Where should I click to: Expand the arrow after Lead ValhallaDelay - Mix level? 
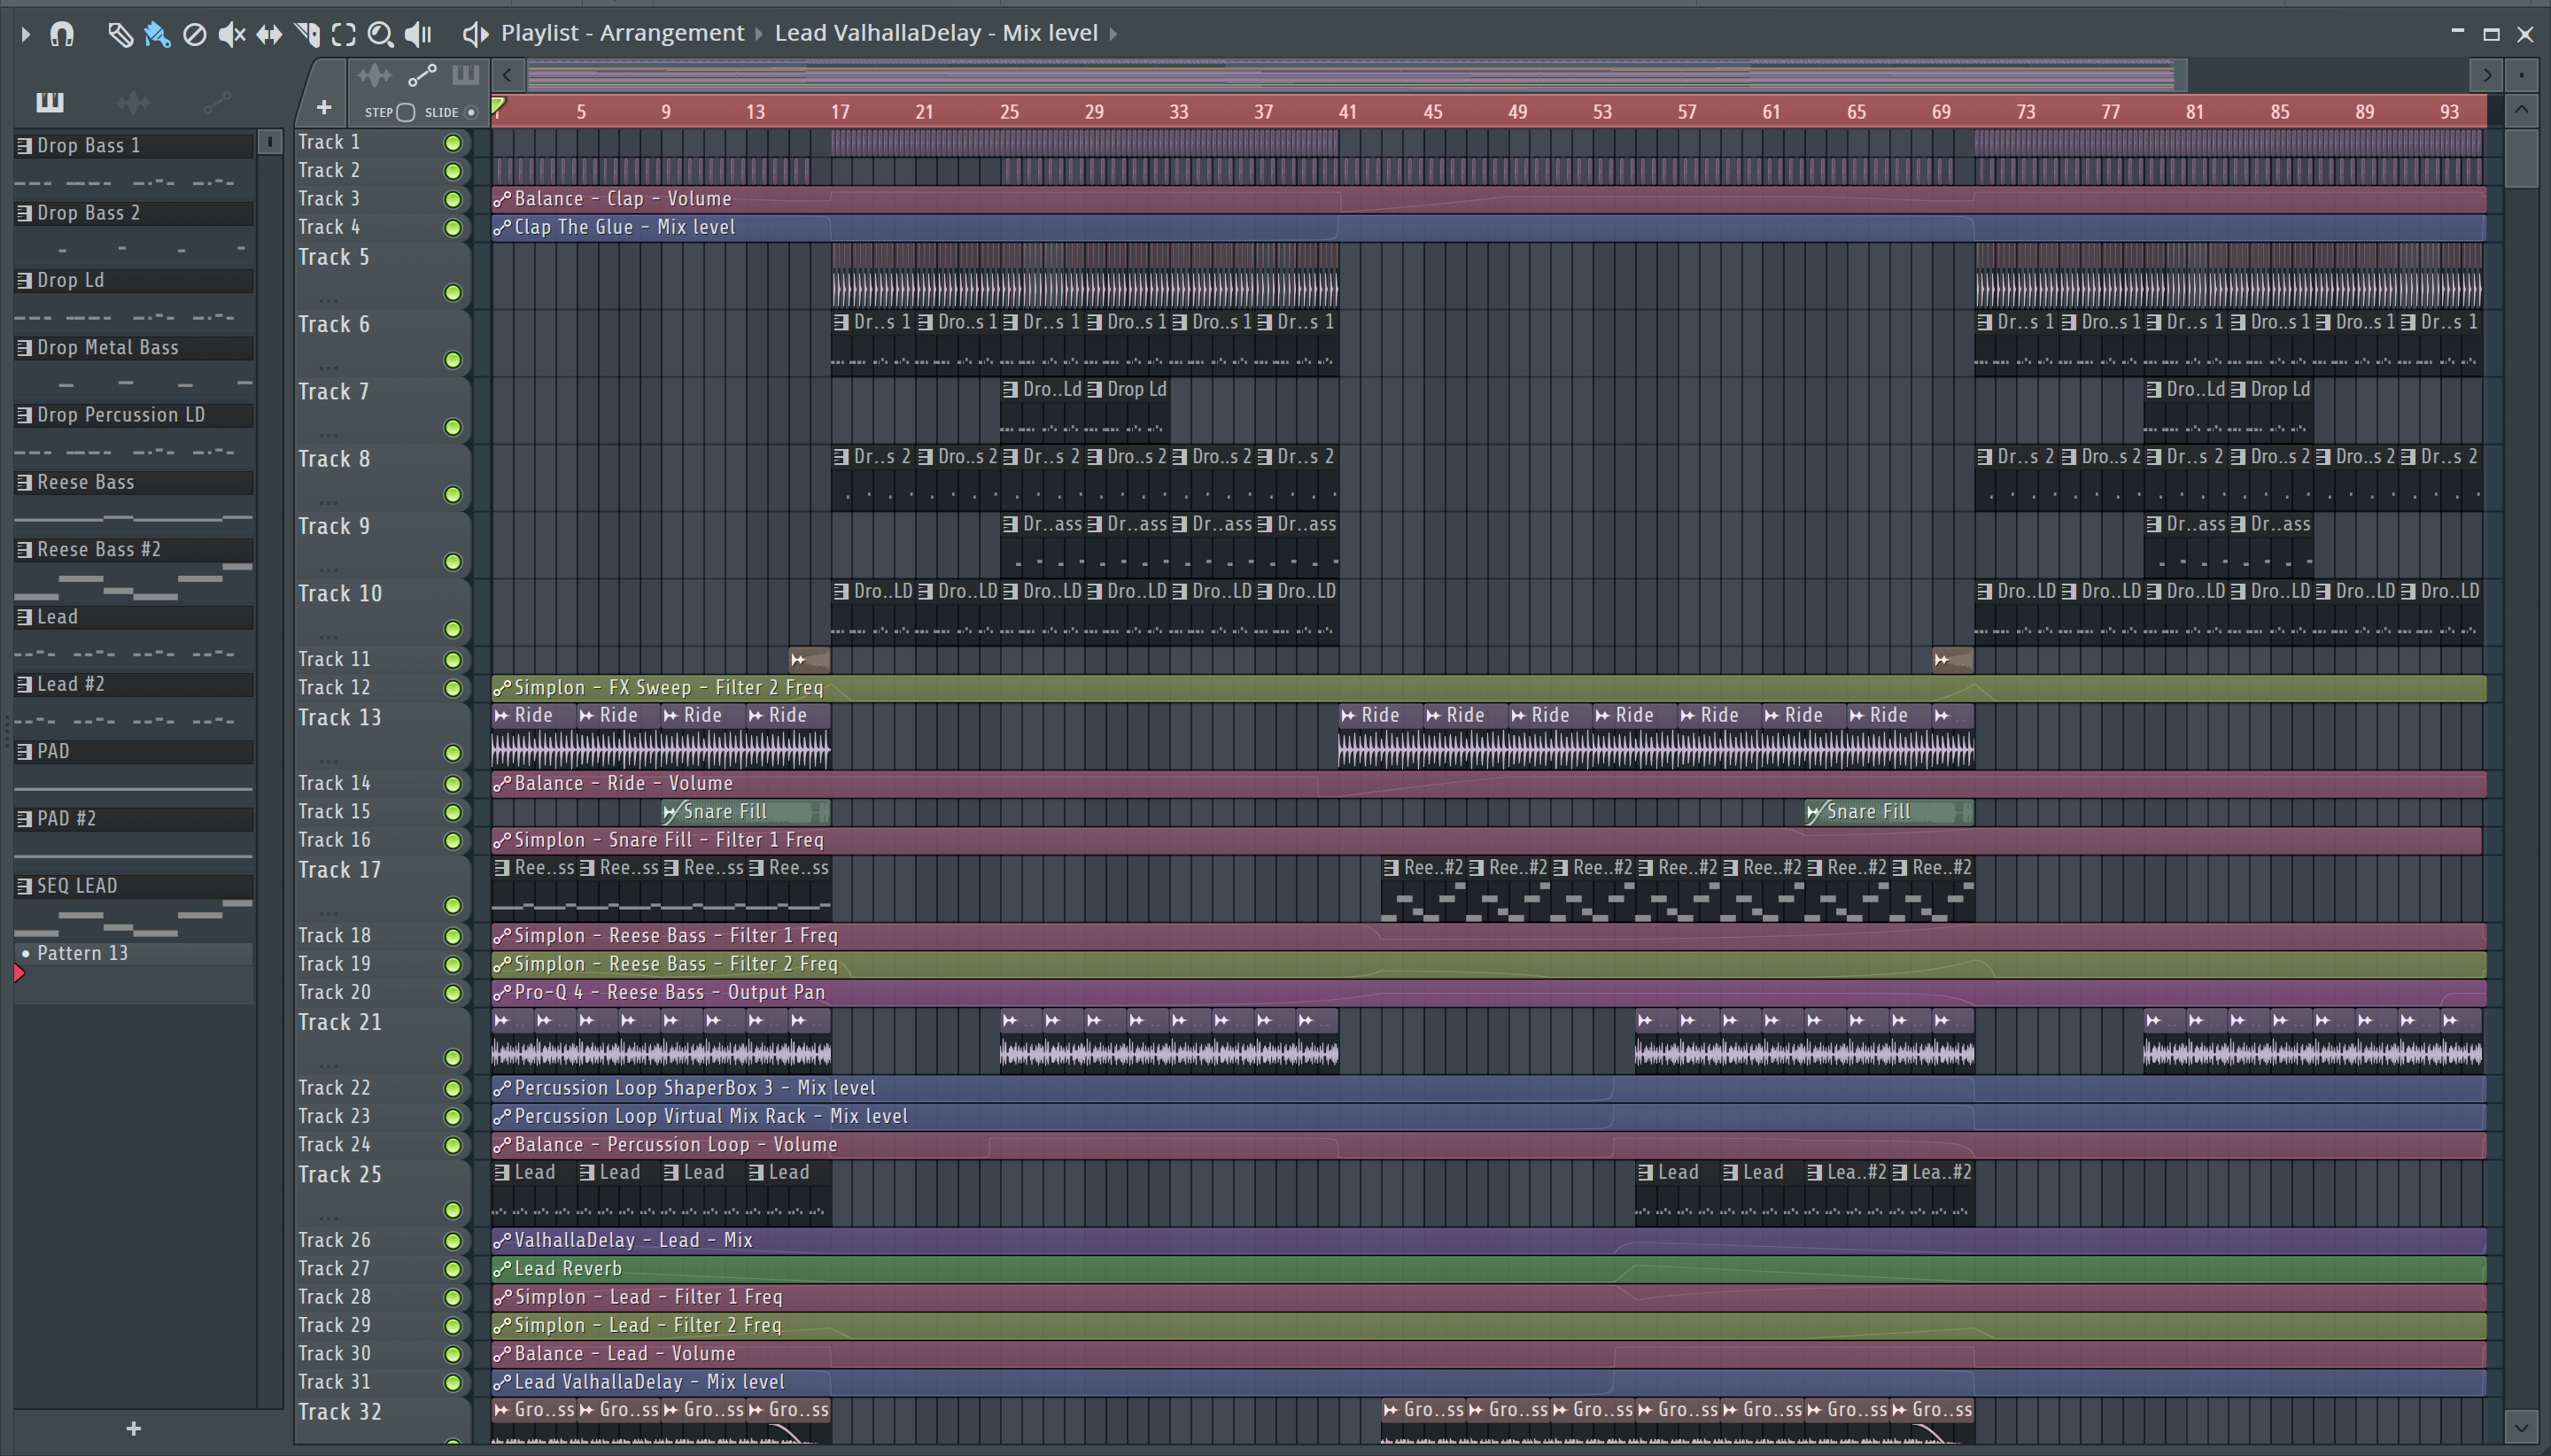tap(1113, 34)
